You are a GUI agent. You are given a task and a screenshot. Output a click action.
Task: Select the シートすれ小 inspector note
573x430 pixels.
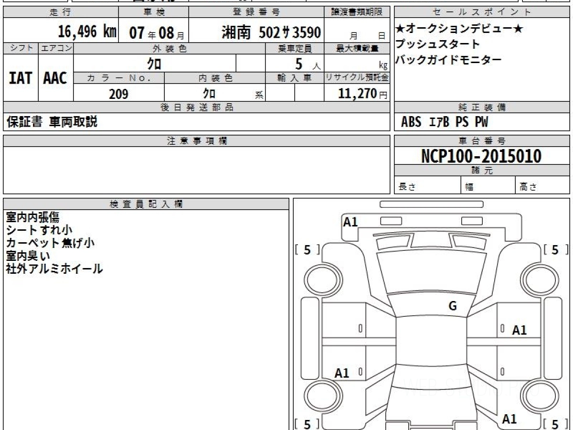[39, 230]
